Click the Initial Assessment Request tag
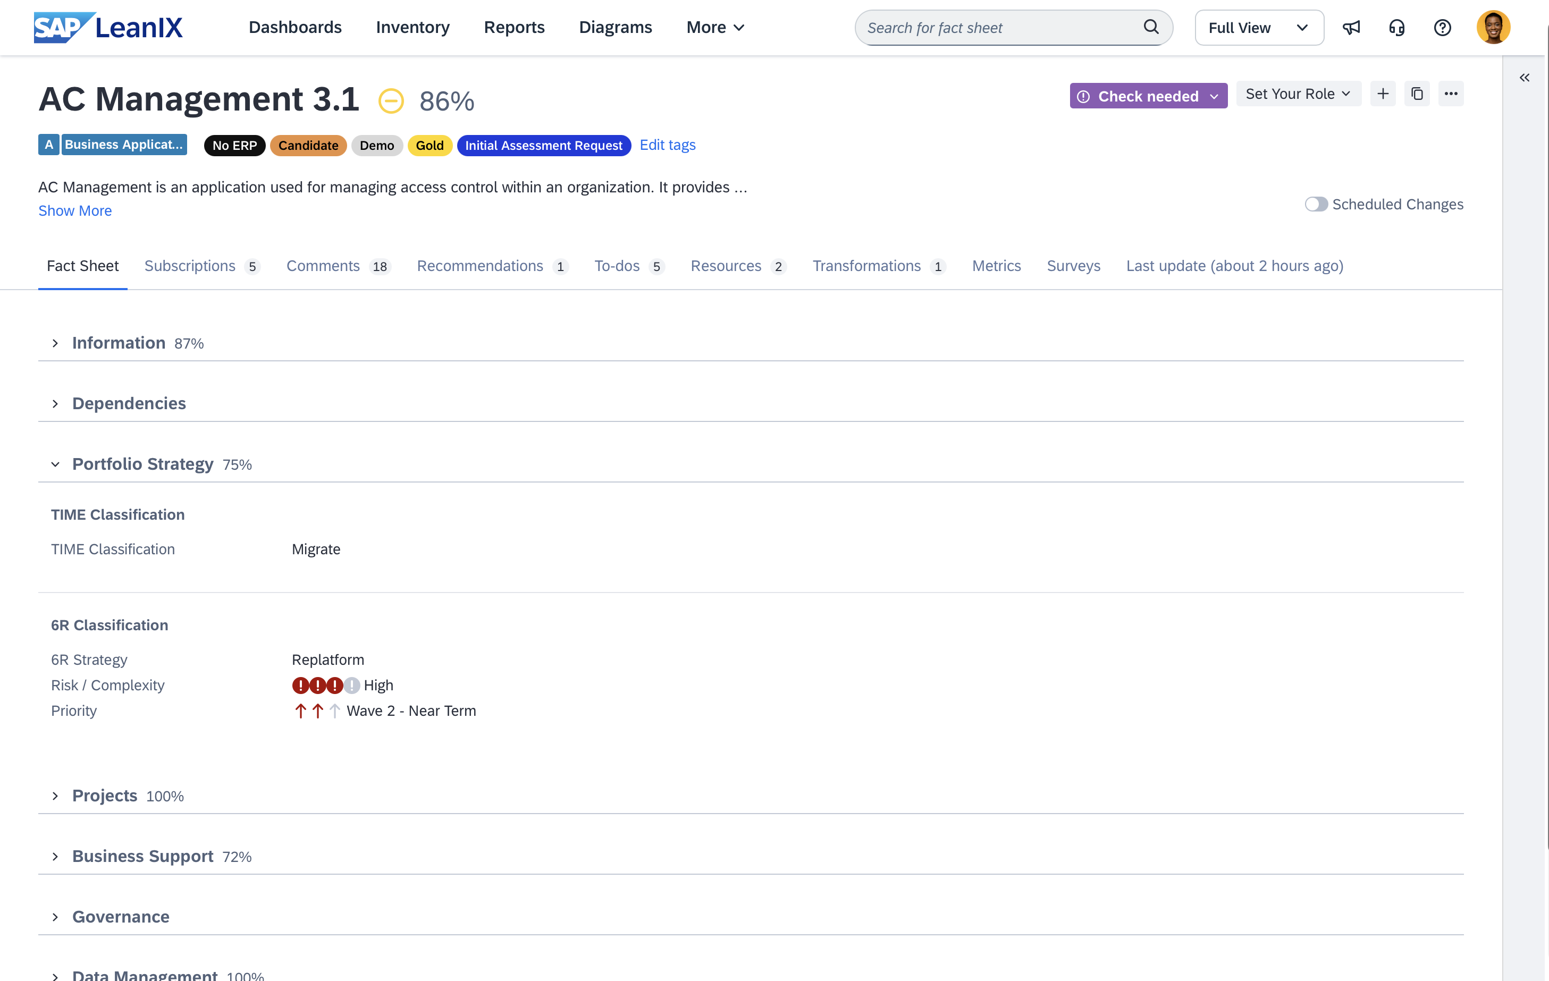Screen dimensions: 1549x981 pos(544,146)
